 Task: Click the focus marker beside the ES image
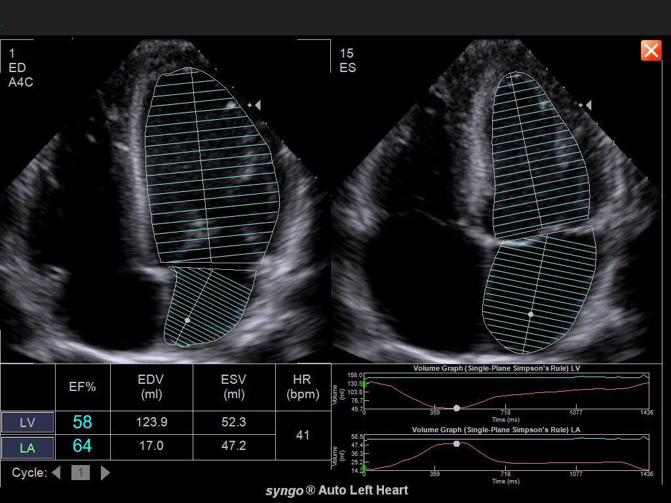(588, 105)
